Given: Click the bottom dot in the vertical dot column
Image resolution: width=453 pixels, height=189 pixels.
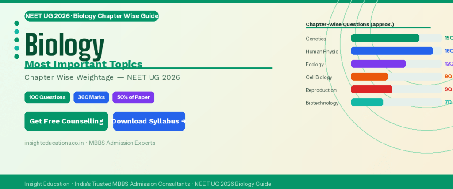Looking at the screenshot, I should pos(17,56).
